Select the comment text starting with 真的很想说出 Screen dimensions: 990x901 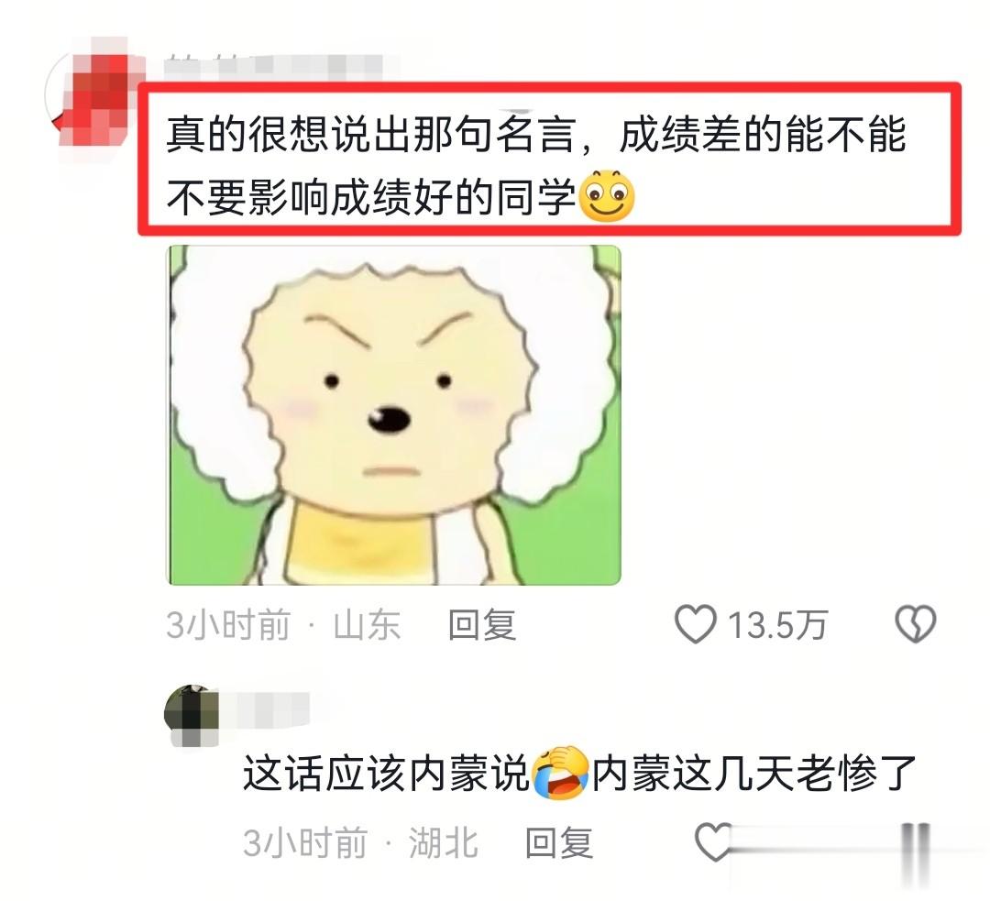coord(536,165)
